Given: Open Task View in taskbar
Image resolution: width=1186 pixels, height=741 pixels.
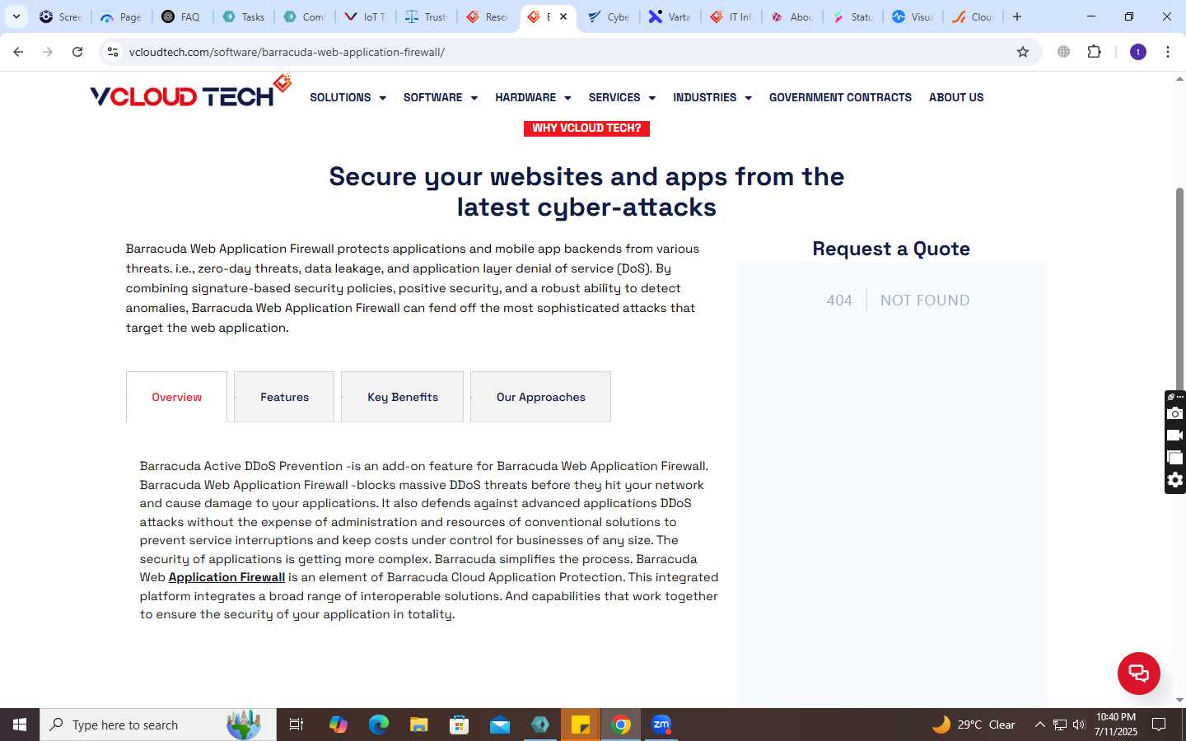Looking at the screenshot, I should click(x=296, y=725).
